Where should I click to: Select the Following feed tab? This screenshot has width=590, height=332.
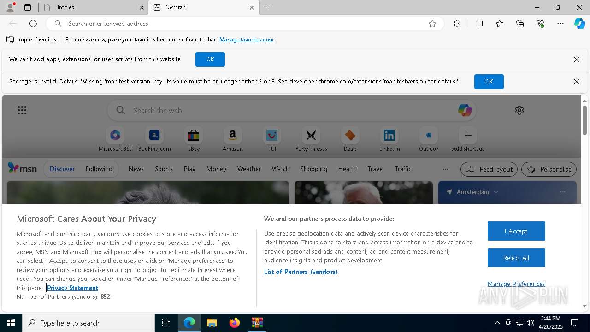[99, 169]
